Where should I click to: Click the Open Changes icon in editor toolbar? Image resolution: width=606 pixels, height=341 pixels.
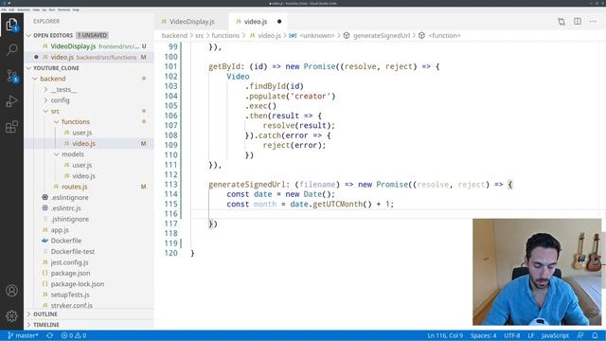561,22
